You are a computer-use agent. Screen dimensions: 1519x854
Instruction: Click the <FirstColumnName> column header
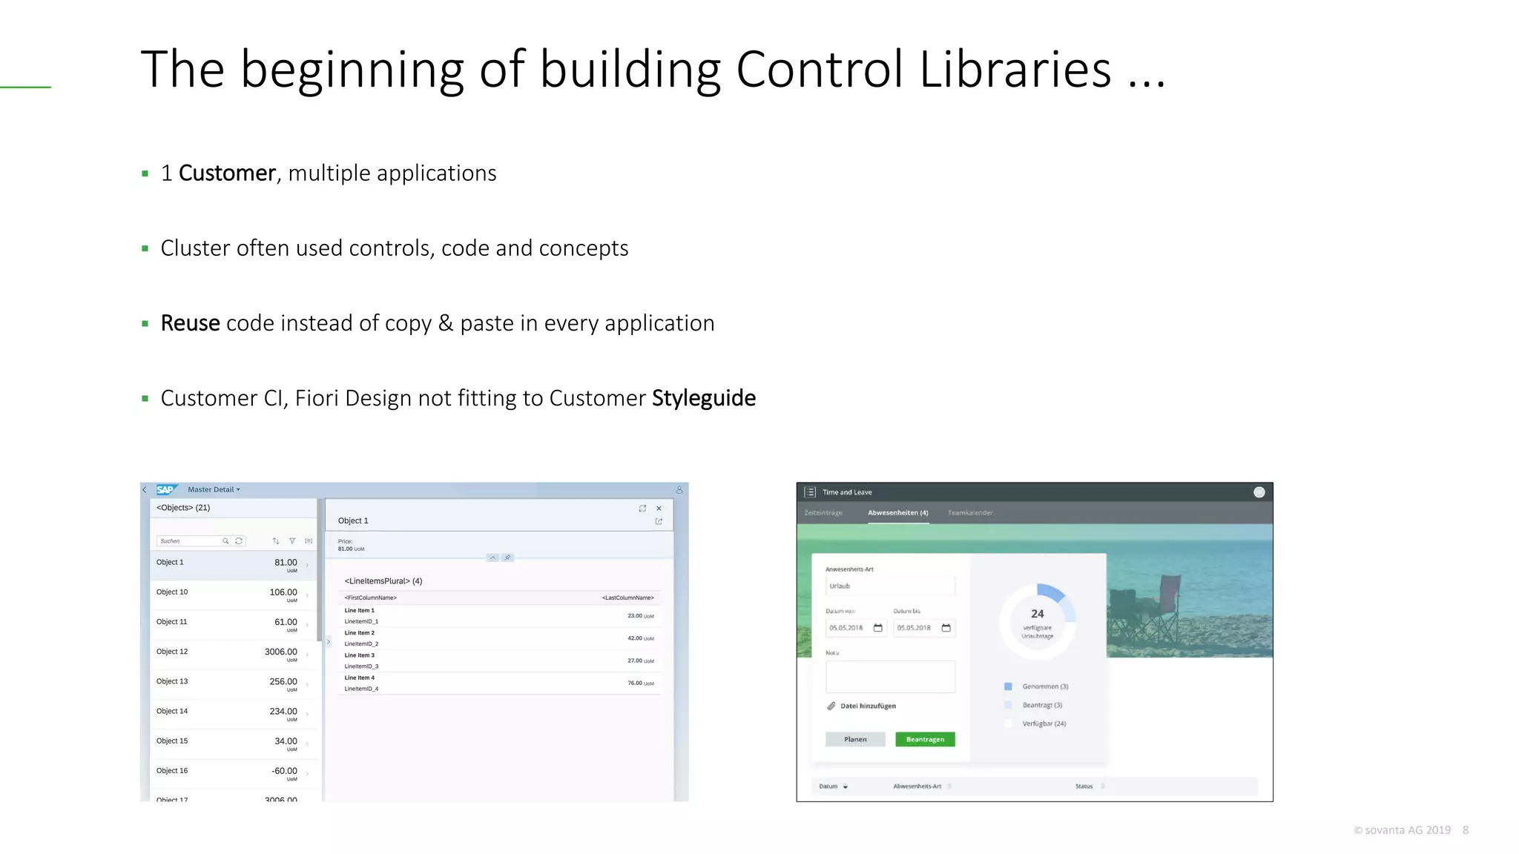371,598
